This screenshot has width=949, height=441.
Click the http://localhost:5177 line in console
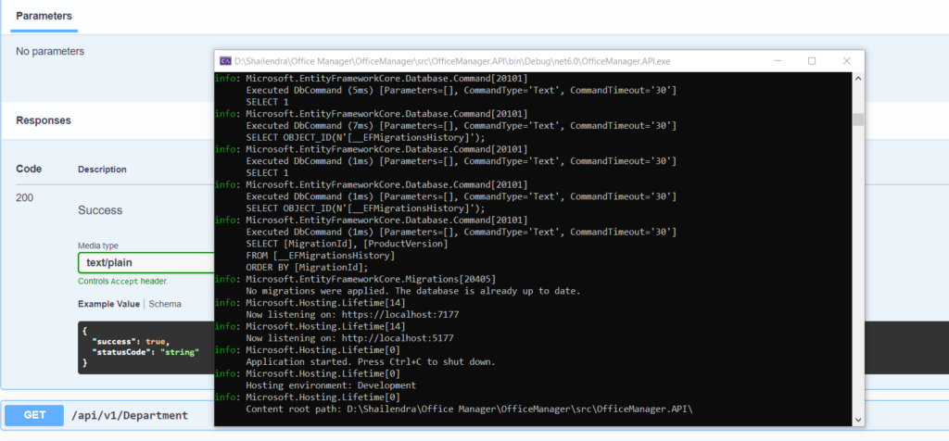coord(348,338)
